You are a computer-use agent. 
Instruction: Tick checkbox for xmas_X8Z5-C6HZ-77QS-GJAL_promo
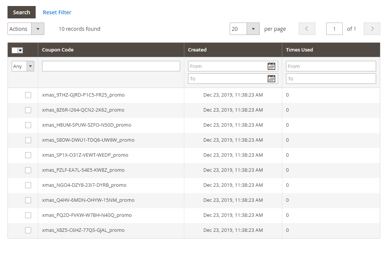28,230
